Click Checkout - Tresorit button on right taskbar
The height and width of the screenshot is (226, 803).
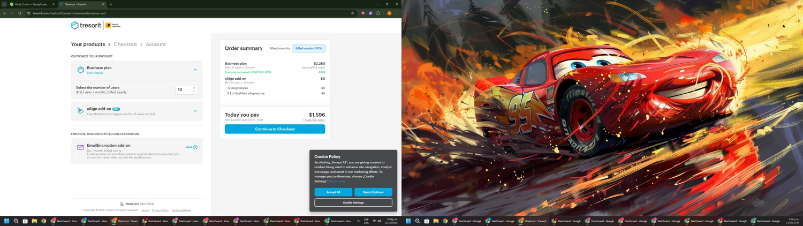point(533,221)
